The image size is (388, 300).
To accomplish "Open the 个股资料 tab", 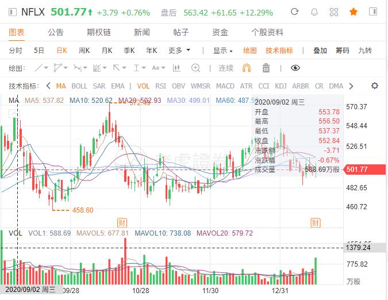I will (x=267, y=32).
